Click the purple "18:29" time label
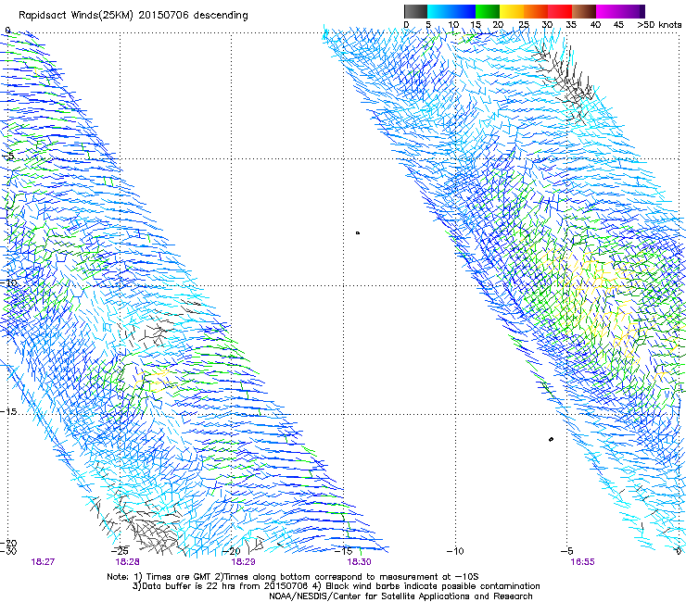 tap(243, 562)
